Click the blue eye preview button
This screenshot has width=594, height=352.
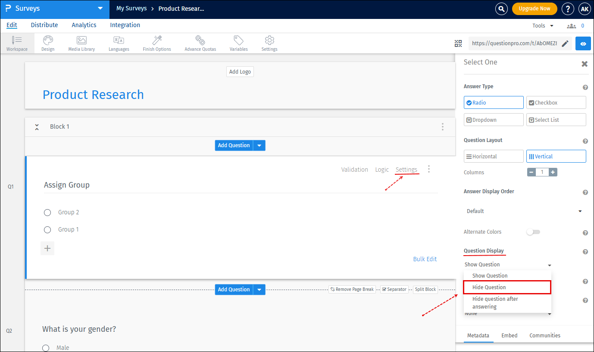[x=583, y=43]
